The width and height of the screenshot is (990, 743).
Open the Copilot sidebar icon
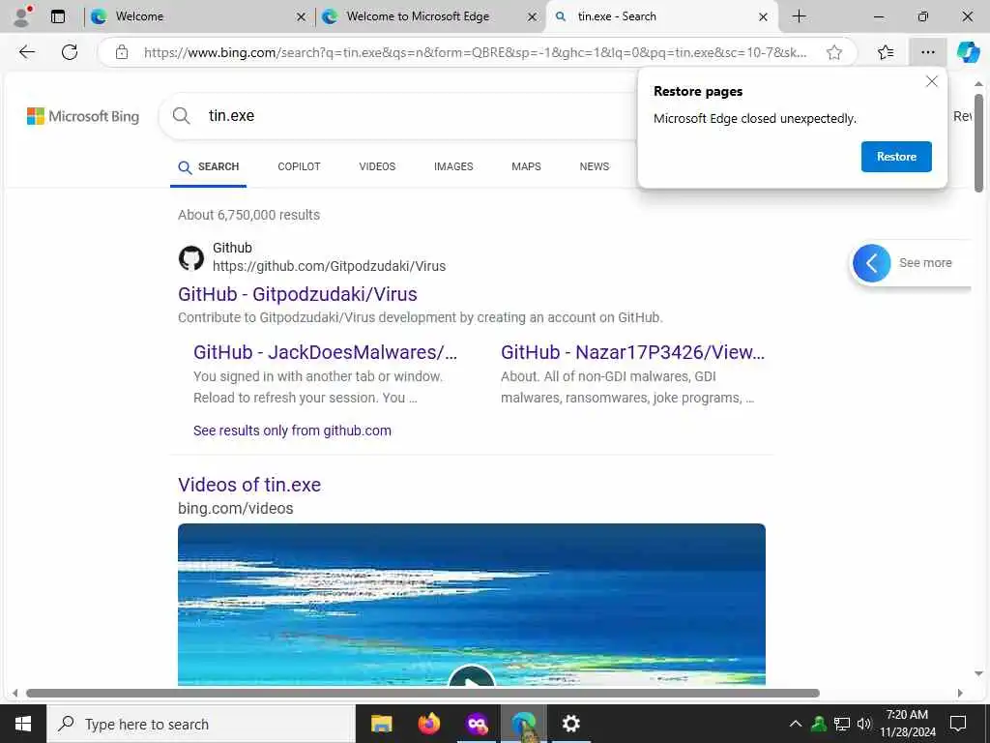point(967,52)
